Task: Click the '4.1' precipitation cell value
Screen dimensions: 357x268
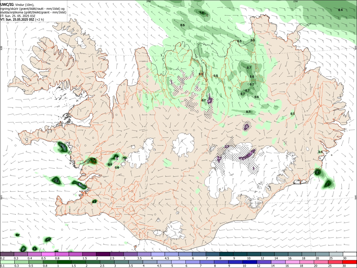Action: click(x=63, y=147)
